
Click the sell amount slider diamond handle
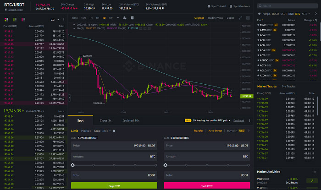pyautogui.click(x=166, y=165)
